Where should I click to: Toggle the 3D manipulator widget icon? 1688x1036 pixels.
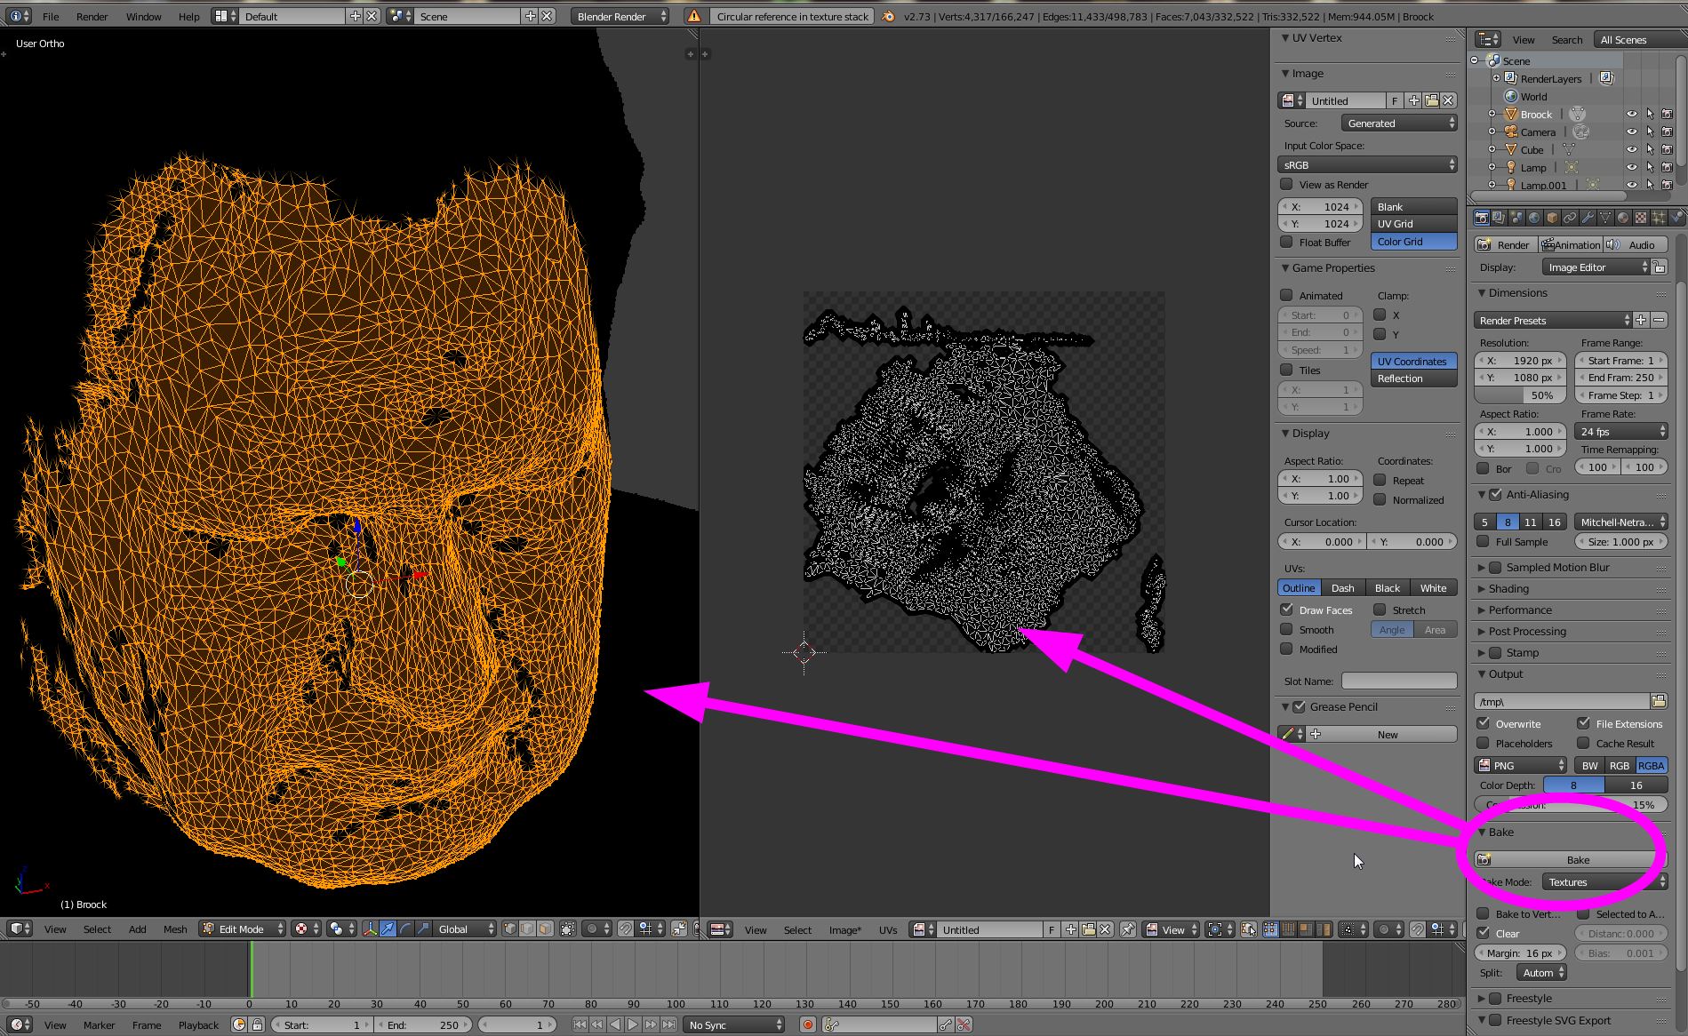[x=369, y=929]
